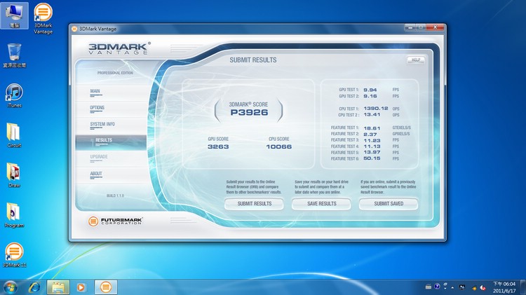The width and height of the screenshot is (526, 295).
Task: Click the orange tray icon beside volume
Action: click(x=474, y=287)
